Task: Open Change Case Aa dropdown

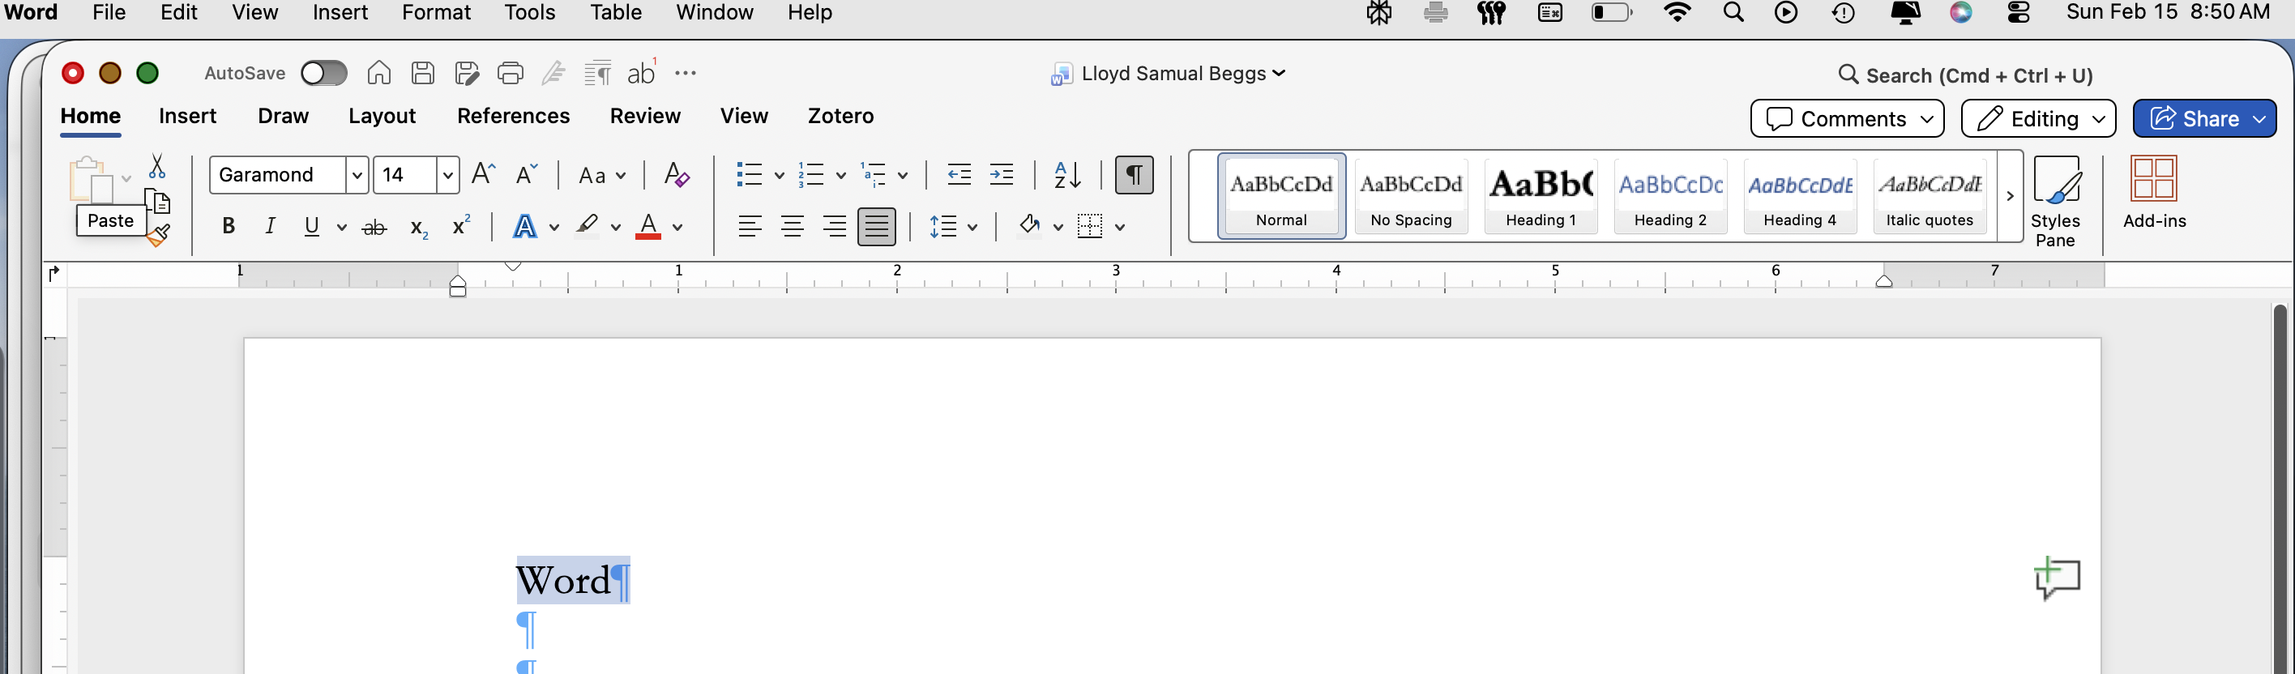Action: tap(602, 176)
